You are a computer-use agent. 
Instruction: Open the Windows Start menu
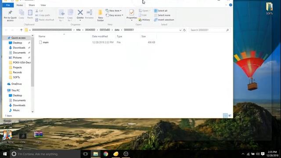coord(5,154)
